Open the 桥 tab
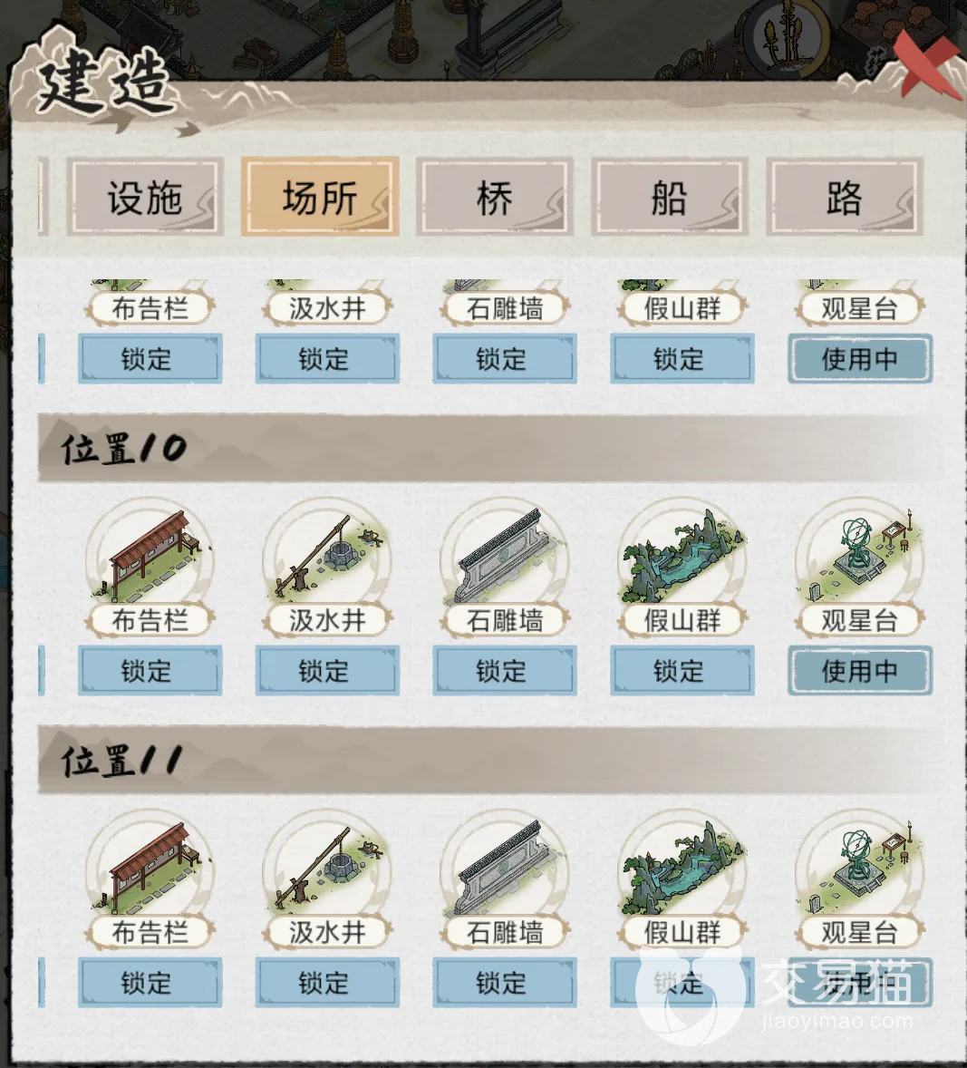Image resolution: width=967 pixels, height=1068 pixels. (x=495, y=198)
